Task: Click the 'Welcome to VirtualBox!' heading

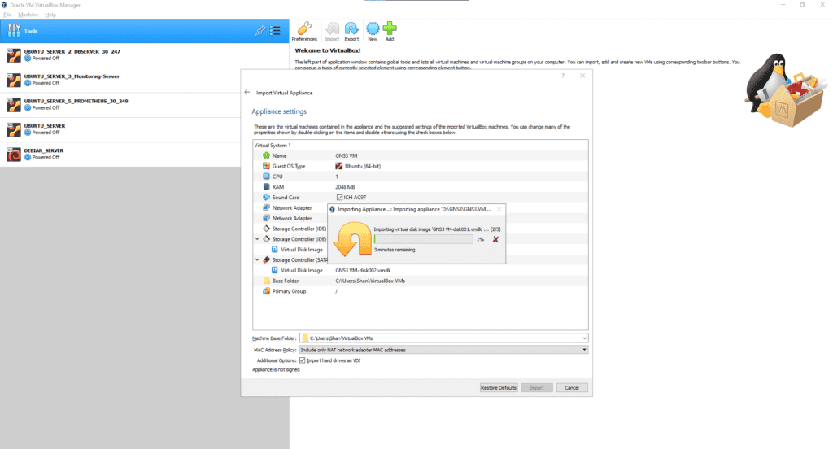Action: pos(328,50)
